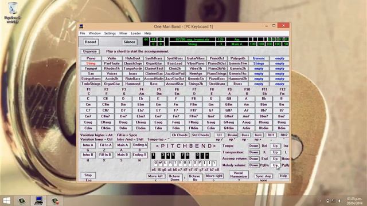367x206 pixels.
Task: Toggle the LH part button
Action: click(220, 135)
